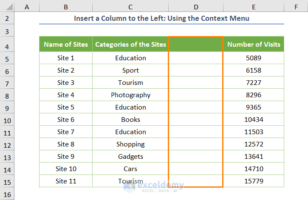Select the Site 1 cell
Viewport: 308px width, 200px height.
click(66, 58)
